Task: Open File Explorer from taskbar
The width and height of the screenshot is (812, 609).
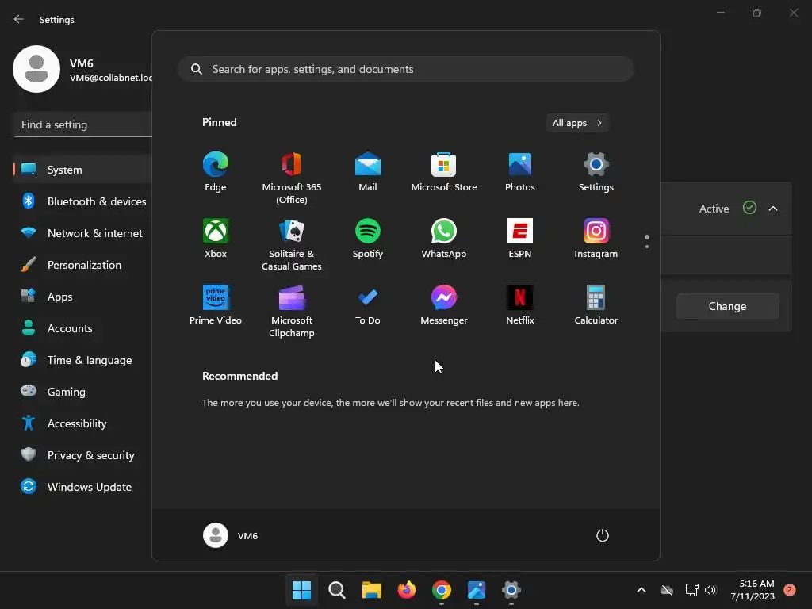Action: click(x=371, y=590)
